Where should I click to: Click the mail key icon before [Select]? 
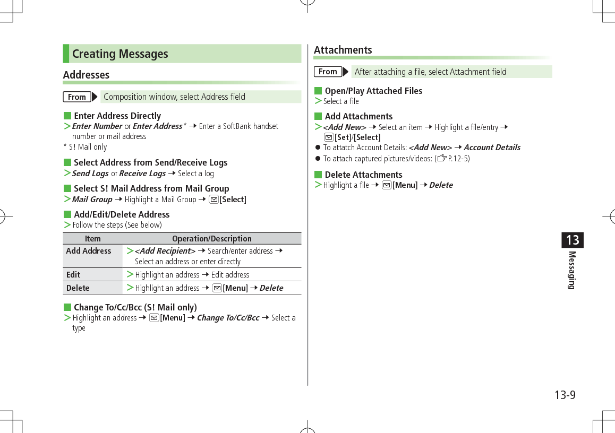click(214, 199)
